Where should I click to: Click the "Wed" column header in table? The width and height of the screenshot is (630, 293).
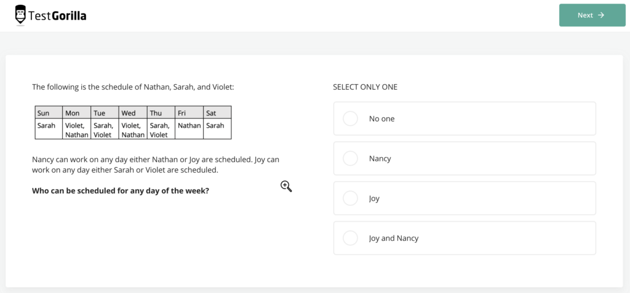133,112
